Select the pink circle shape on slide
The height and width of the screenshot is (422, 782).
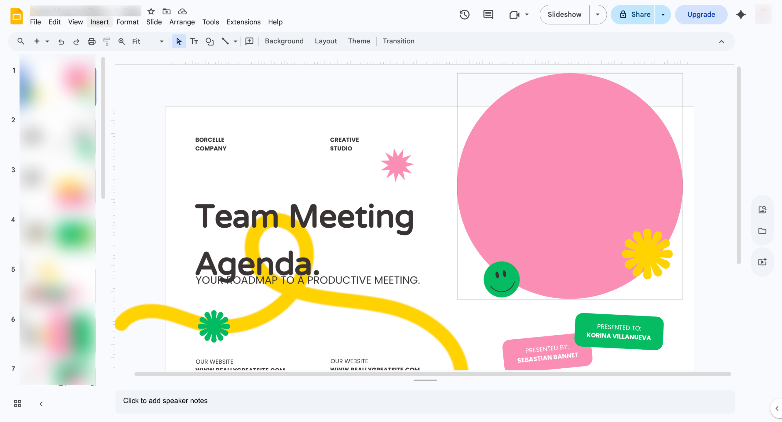[569, 171]
